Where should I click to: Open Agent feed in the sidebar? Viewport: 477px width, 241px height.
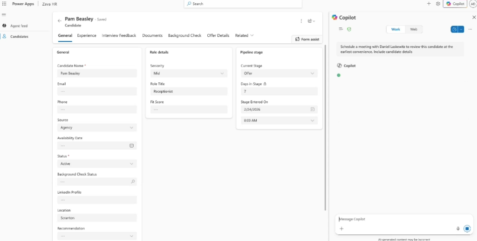coord(19,26)
